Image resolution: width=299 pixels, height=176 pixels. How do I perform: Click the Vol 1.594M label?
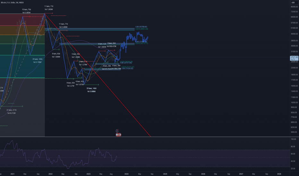point(56,57)
